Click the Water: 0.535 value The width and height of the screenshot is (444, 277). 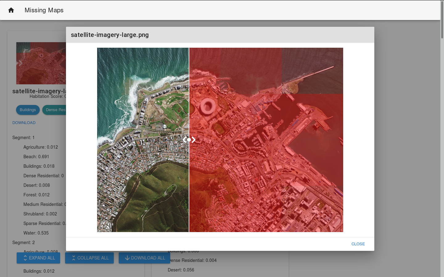point(36,233)
